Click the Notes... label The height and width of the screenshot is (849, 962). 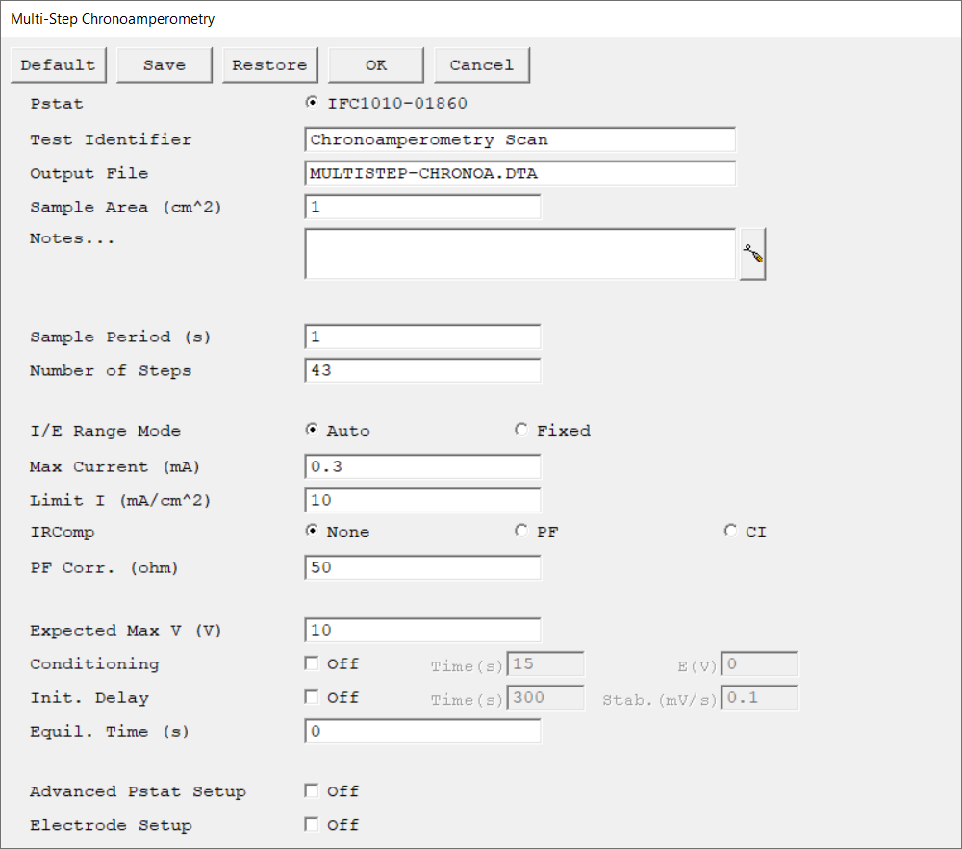pos(72,238)
